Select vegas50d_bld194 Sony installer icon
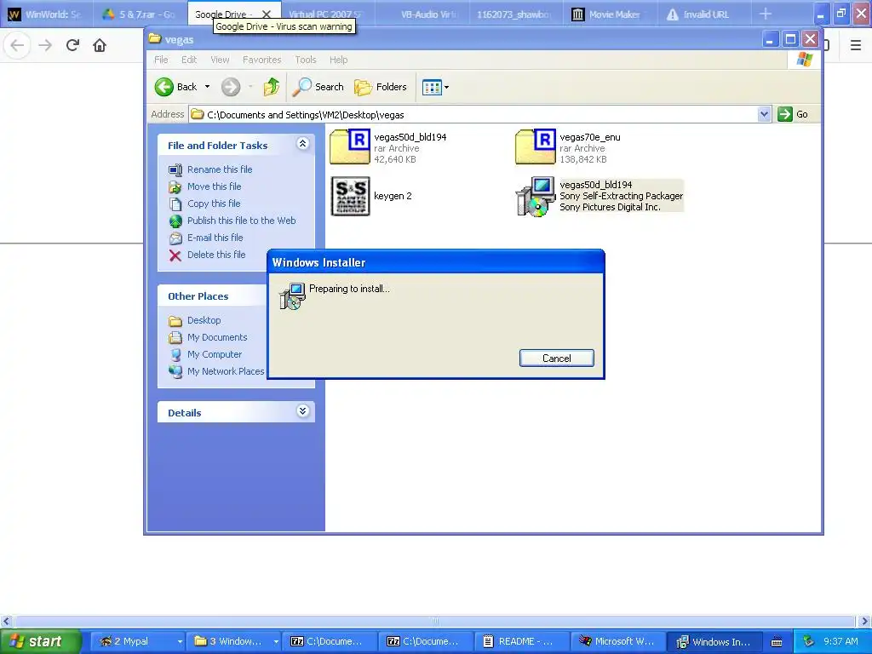Screen dimensions: 872x654 click(x=536, y=197)
